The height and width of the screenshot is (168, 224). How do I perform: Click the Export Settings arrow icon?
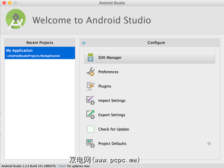(x=90, y=115)
